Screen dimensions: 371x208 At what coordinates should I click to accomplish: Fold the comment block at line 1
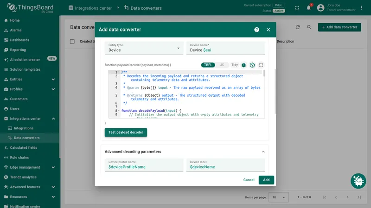(119, 72)
